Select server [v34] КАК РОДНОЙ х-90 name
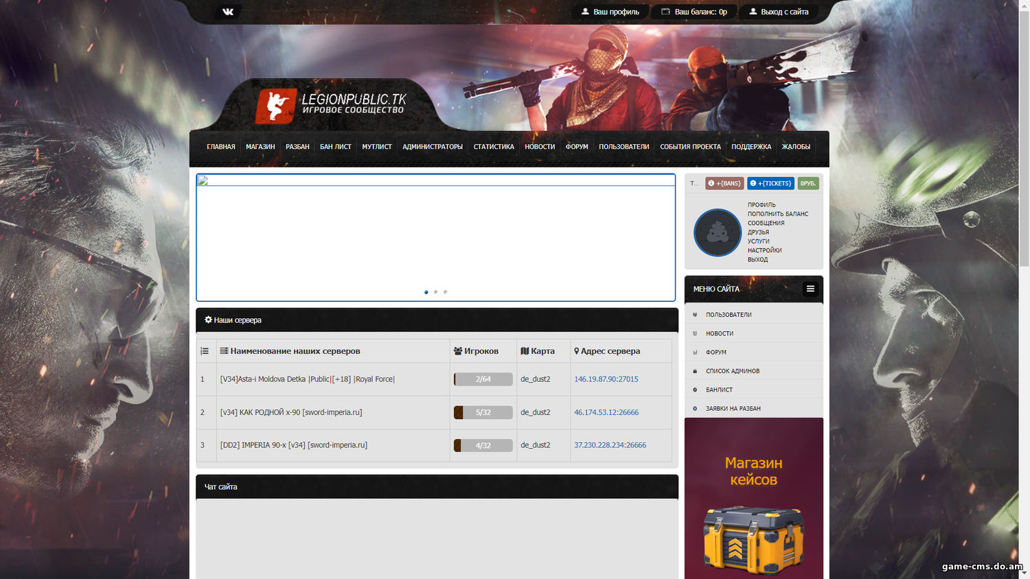Image resolution: width=1030 pixels, height=579 pixels. click(291, 412)
